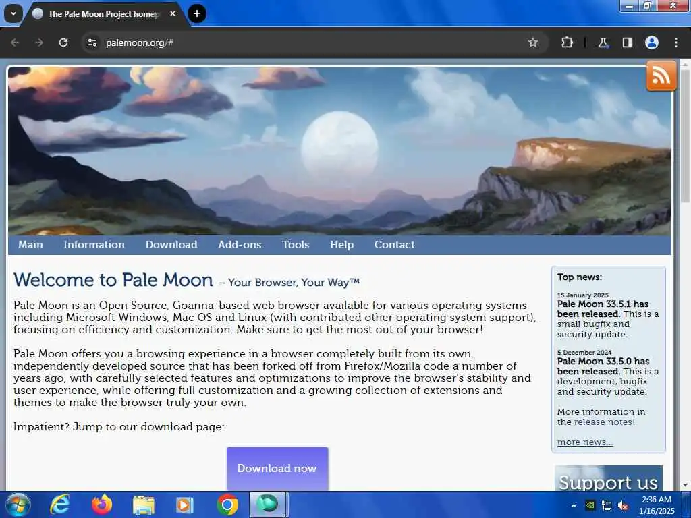The height and width of the screenshot is (518, 691).
Task: Go back to previous page
Action: click(15, 42)
